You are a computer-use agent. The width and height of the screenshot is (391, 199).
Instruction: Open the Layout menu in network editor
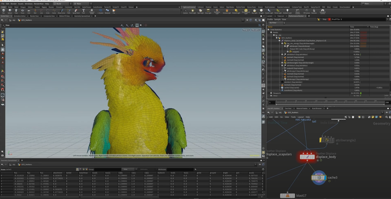[300, 117]
